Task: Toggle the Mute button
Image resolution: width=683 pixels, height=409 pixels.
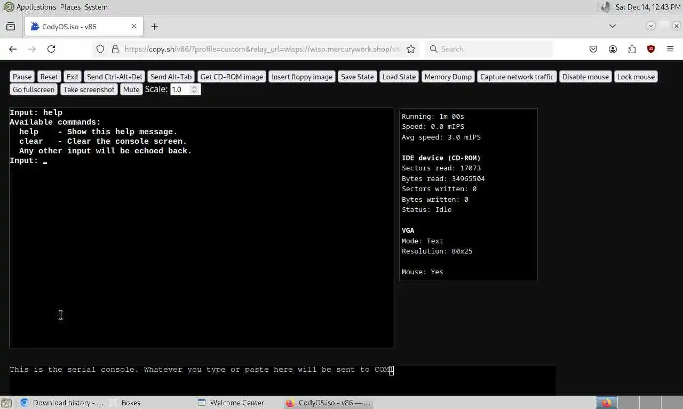Action: [131, 89]
